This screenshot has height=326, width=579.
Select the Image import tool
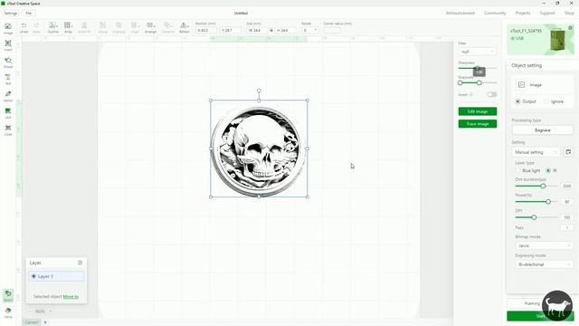[x=8, y=28]
